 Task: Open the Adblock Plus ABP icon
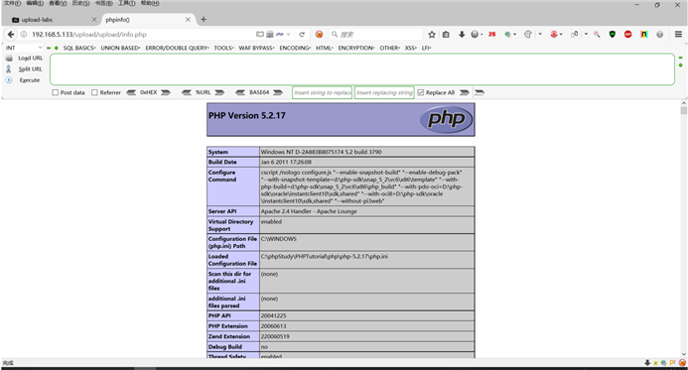click(627, 34)
